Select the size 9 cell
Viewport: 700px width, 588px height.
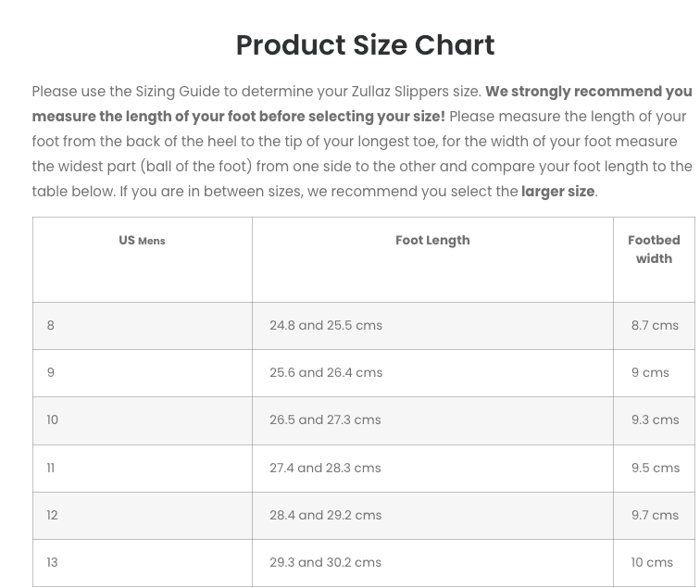[51, 373]
